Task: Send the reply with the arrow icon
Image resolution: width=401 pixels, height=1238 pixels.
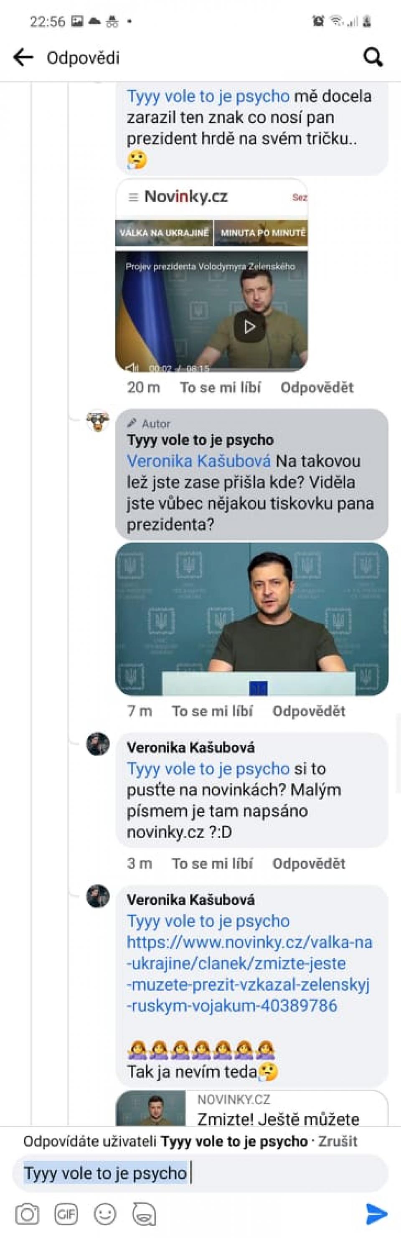Action: click(x=376, y=1213)
